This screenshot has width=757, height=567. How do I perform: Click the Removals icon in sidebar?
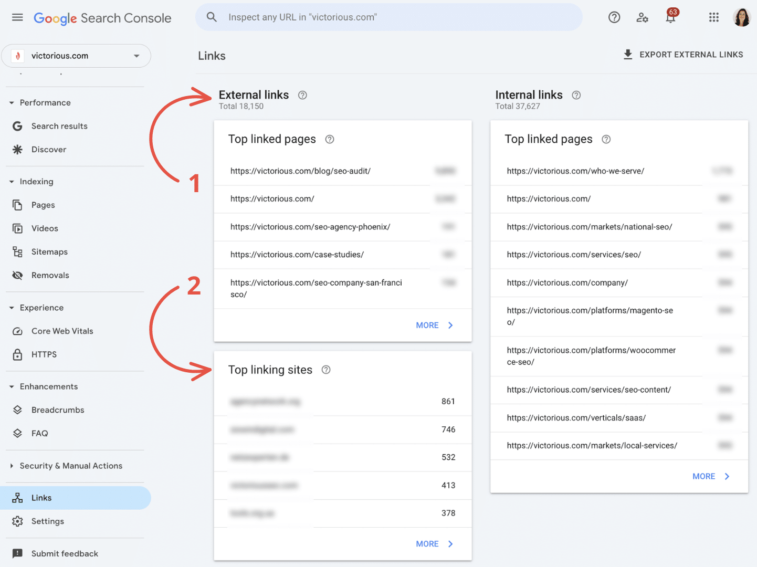coord(17,275)
